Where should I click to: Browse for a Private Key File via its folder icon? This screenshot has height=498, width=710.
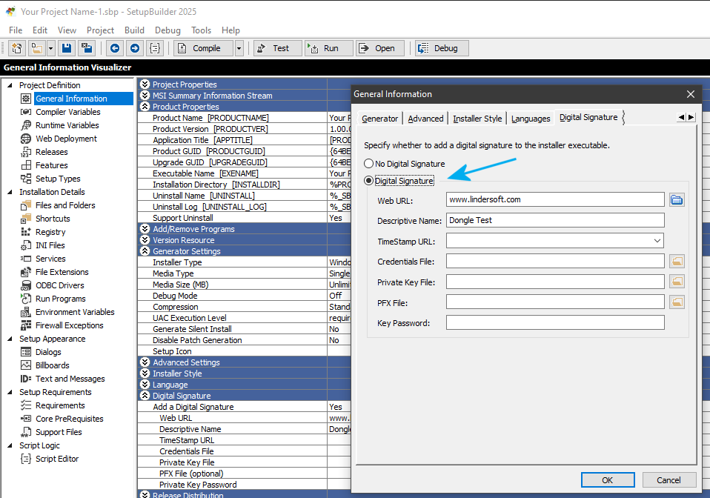pos(677,281)
